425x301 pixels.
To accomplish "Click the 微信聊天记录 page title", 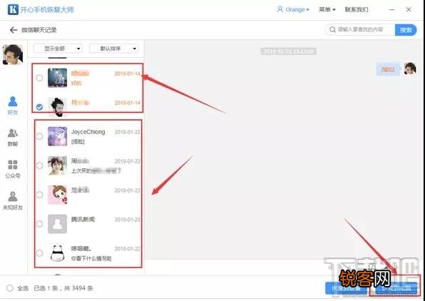I will [x=39, y=30].
